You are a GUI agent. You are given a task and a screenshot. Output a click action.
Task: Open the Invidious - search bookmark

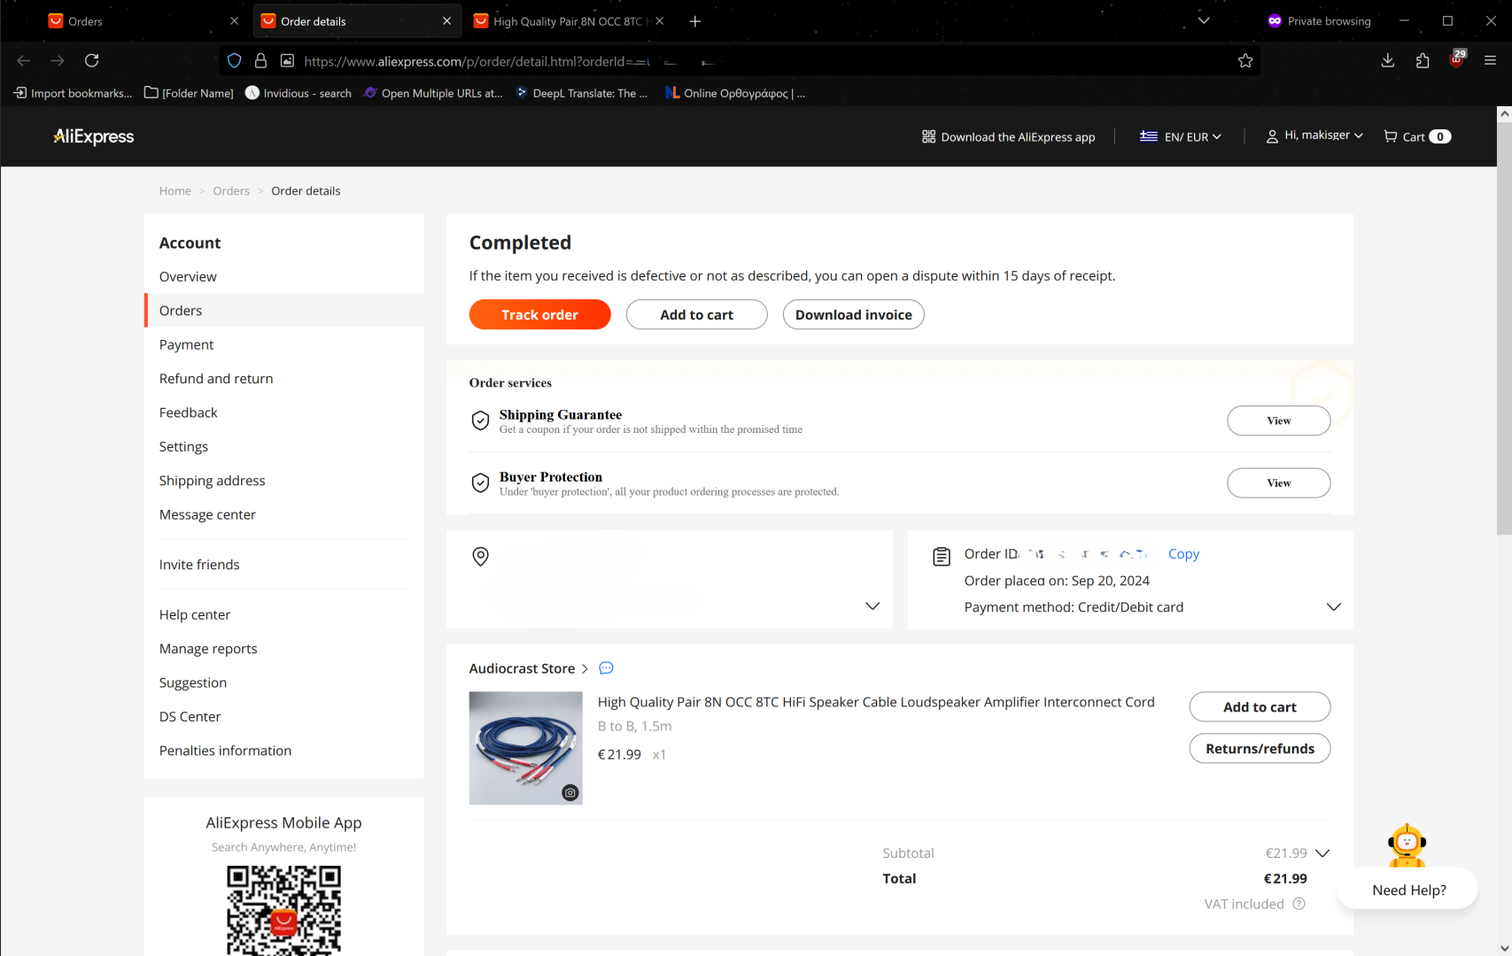click(299, 93)
